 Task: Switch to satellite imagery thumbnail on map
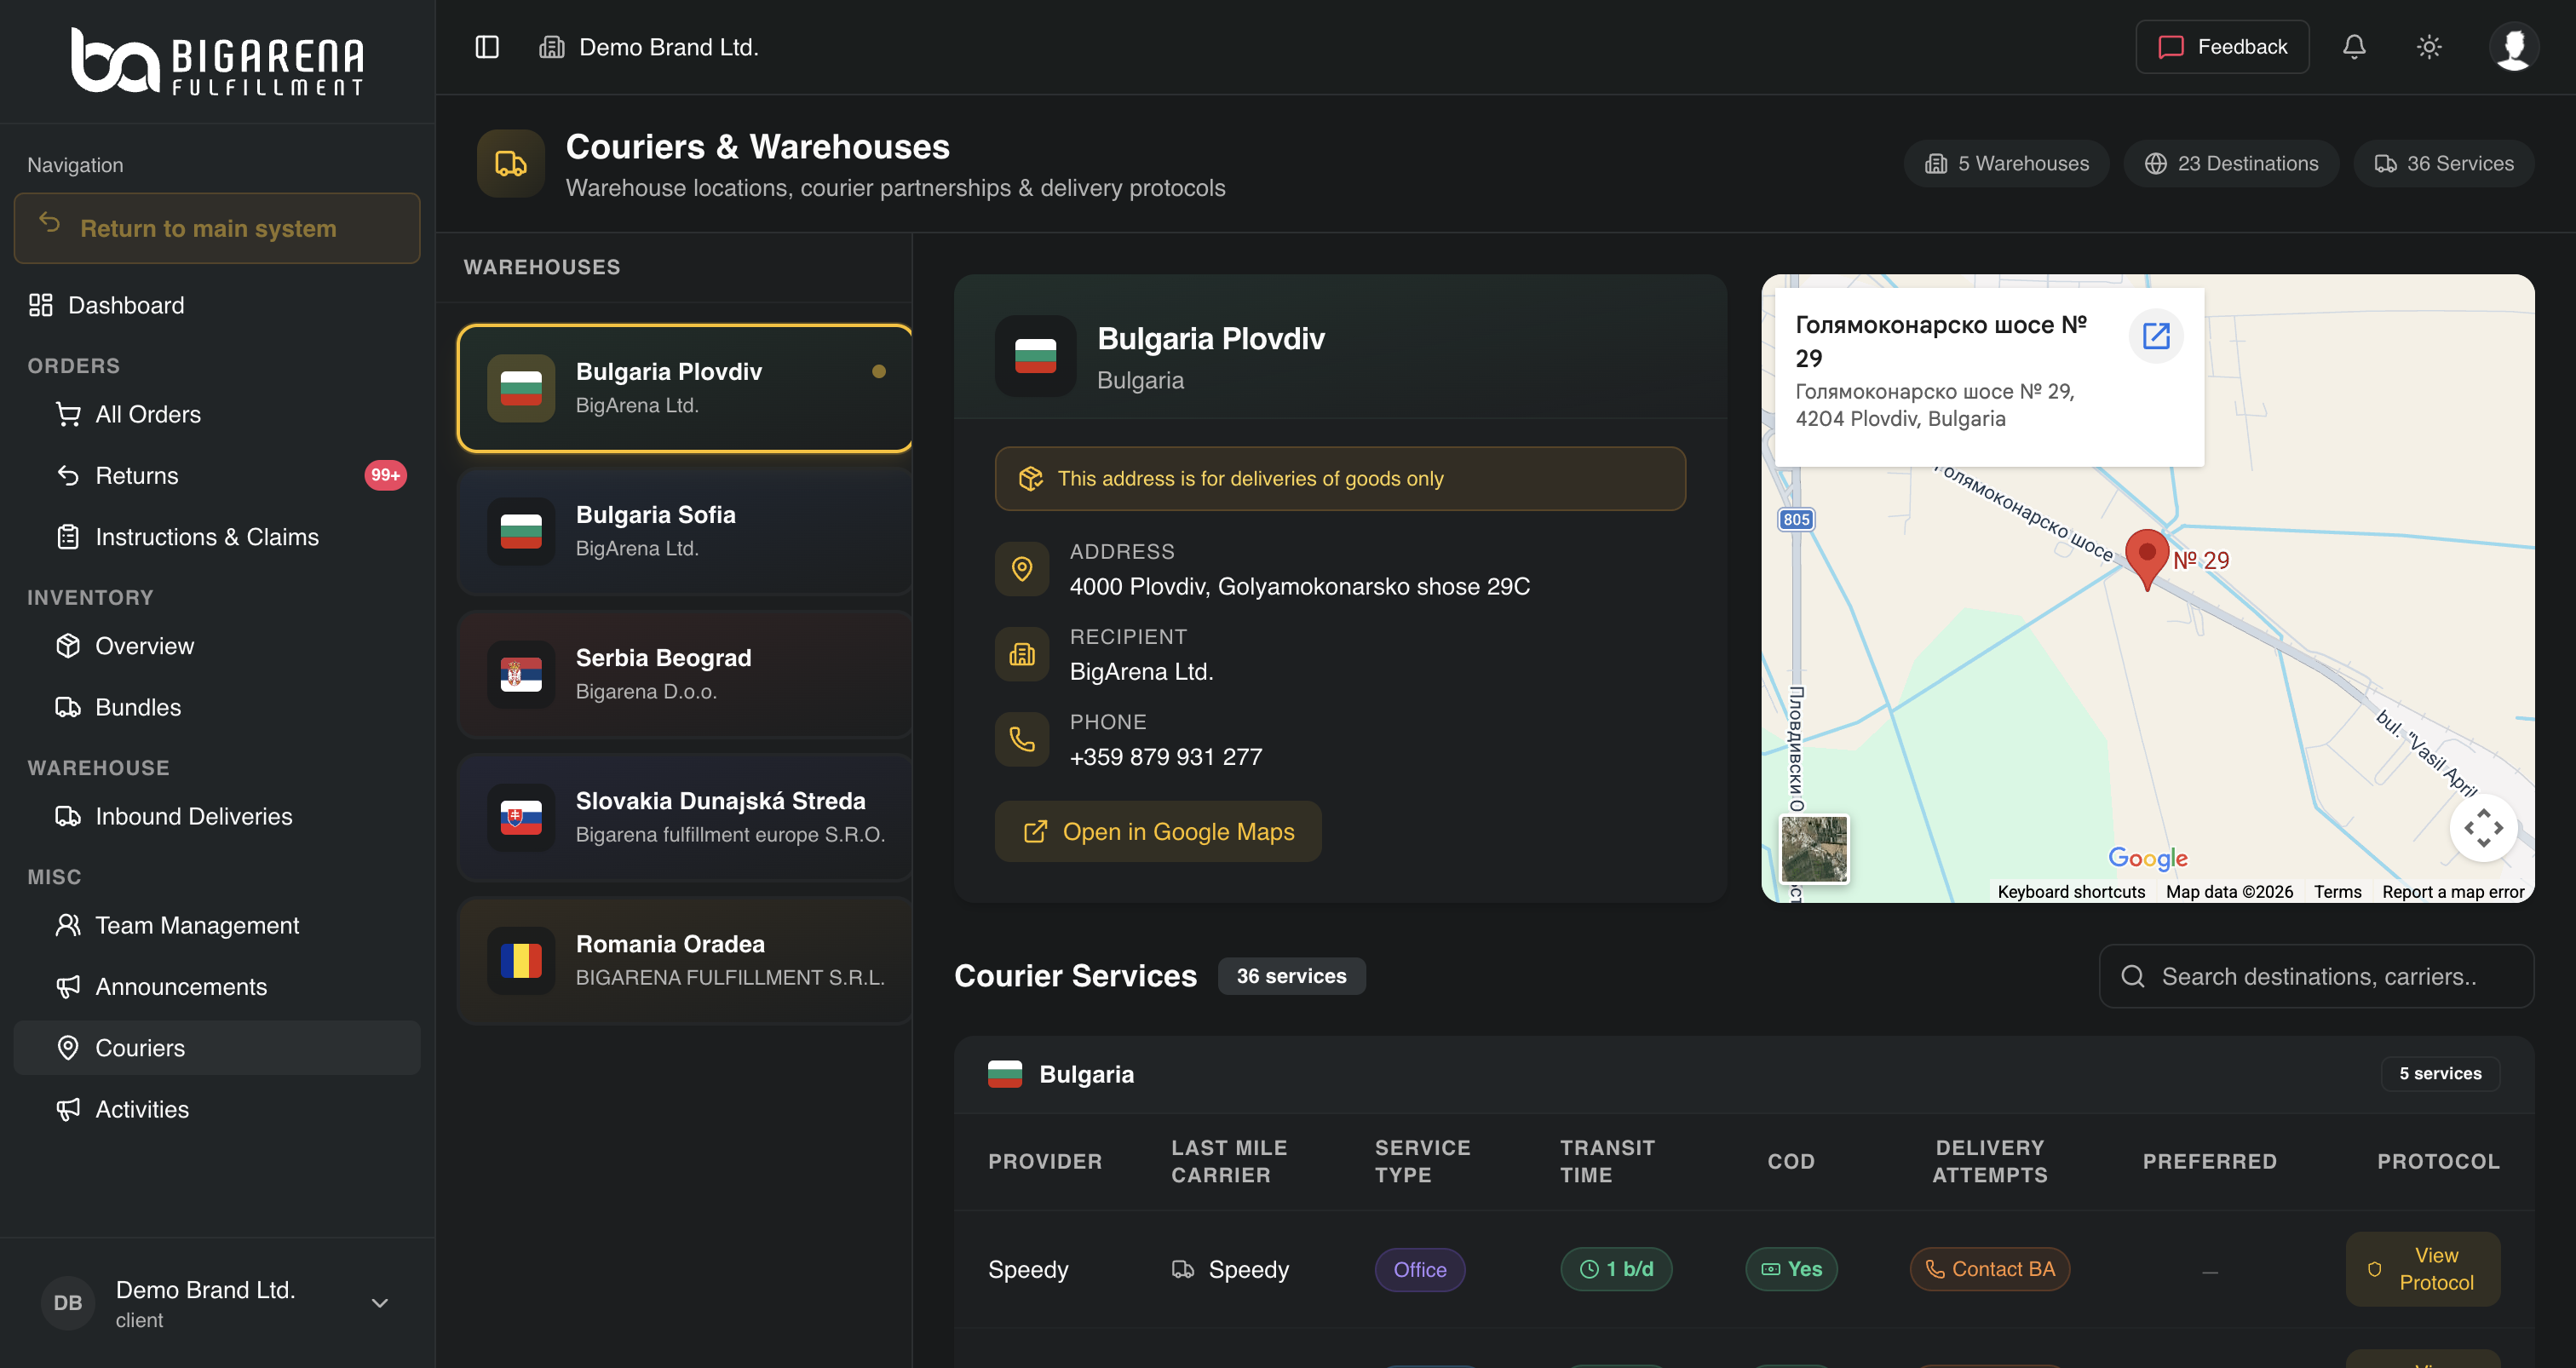click(x=1815, y=849)
